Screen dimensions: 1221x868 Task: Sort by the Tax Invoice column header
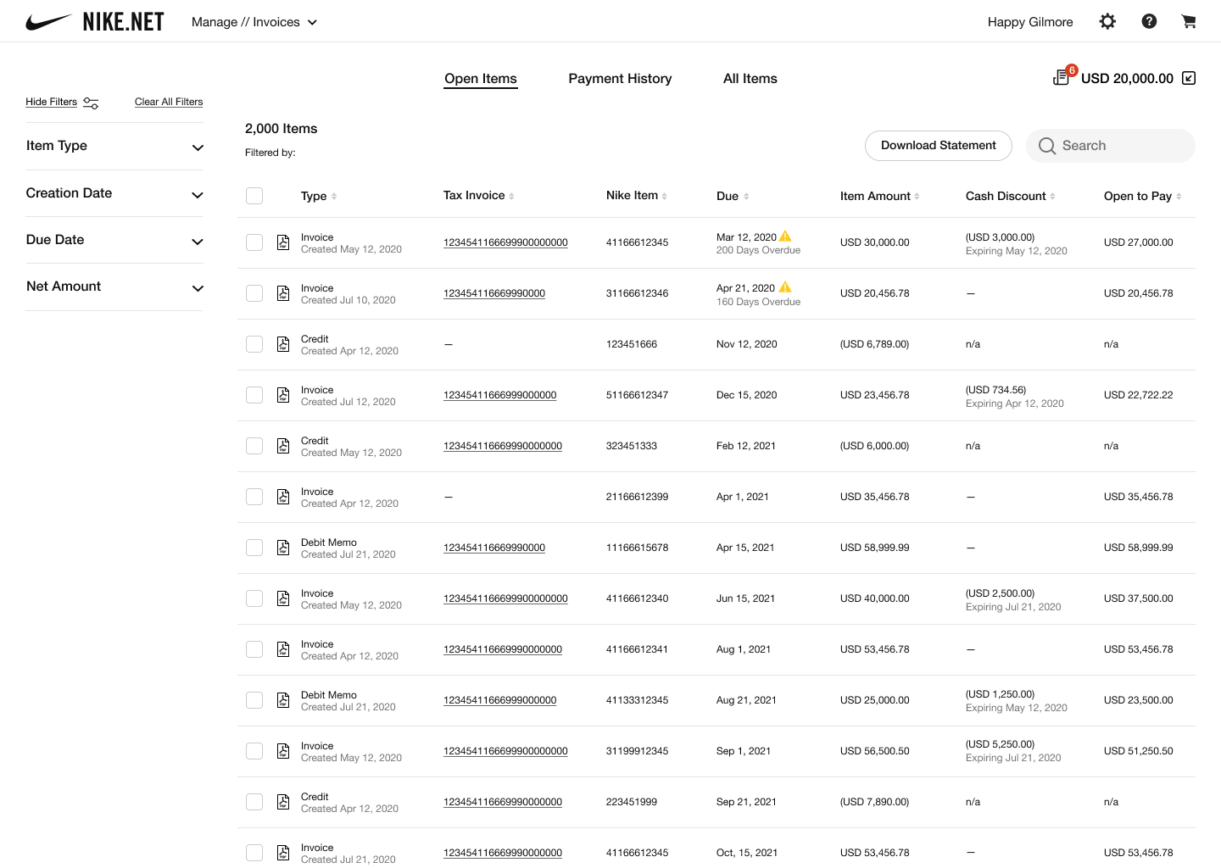tap(478, 196)
